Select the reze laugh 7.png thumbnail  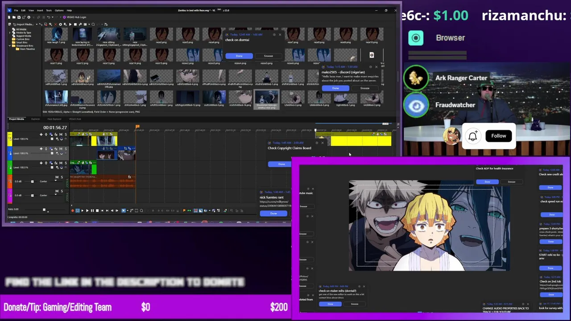tap(56, 34)
